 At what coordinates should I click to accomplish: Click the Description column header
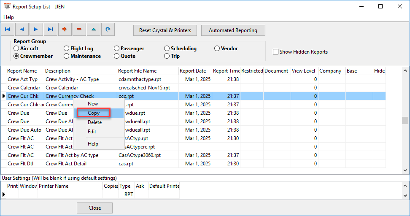pos(80,71)
